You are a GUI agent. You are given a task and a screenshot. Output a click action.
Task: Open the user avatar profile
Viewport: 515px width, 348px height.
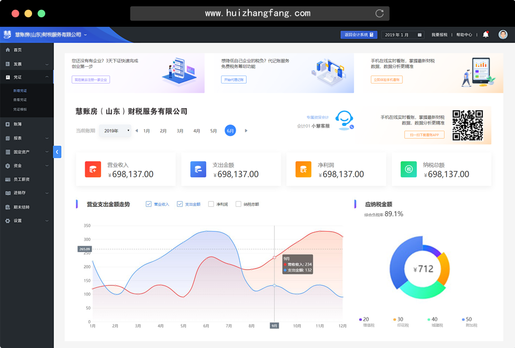click(503, 35)
